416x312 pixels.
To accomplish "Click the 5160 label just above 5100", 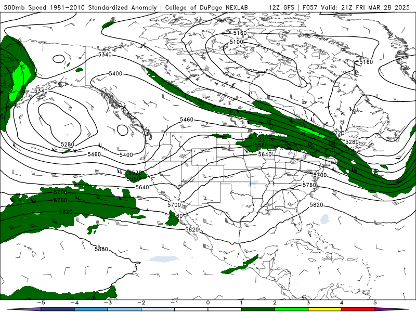I will pyautogui.click(x=240, y=33).
